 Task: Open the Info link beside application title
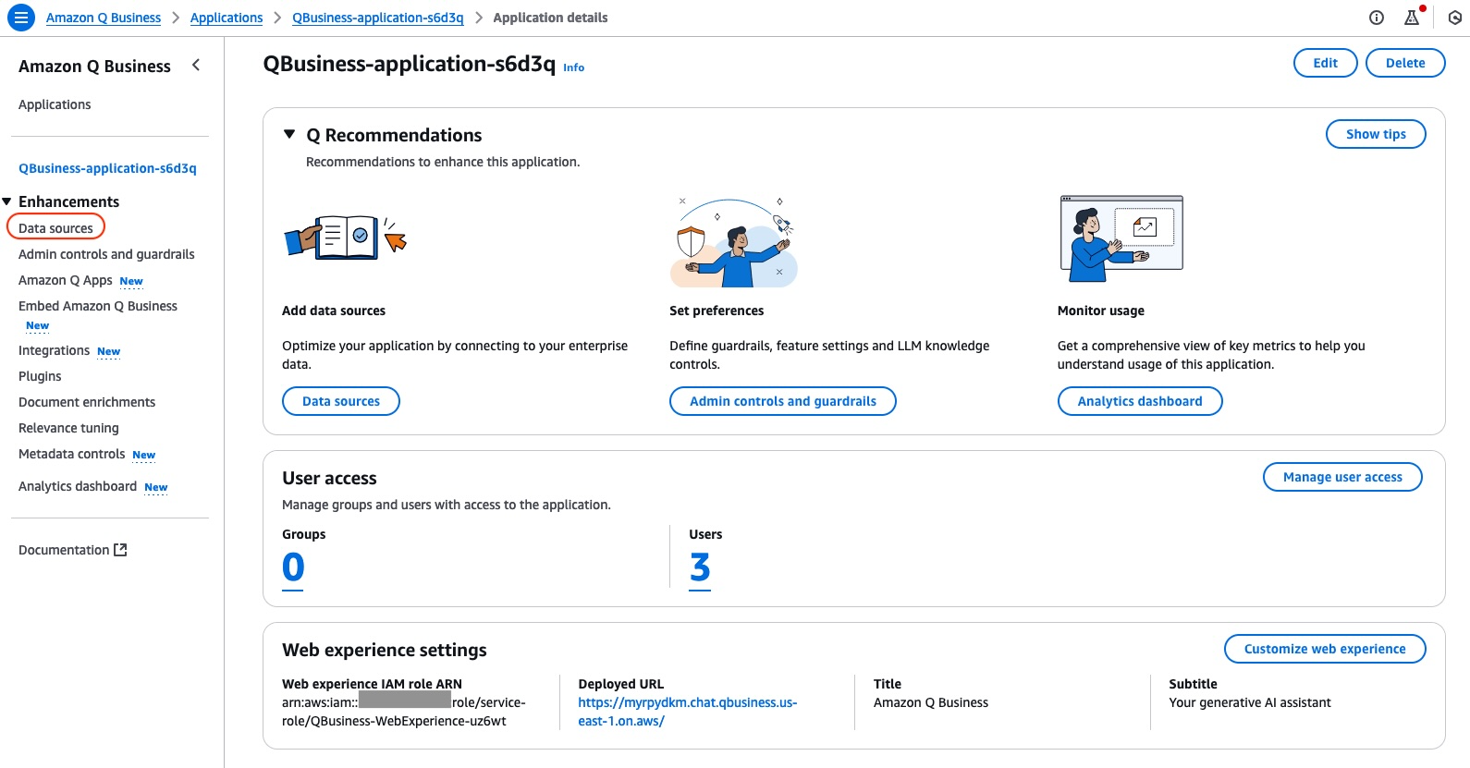(x=574, y=67)
